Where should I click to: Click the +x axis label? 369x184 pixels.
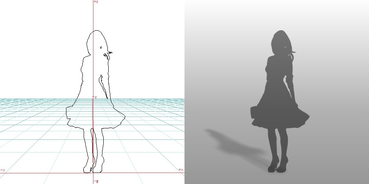181,170
